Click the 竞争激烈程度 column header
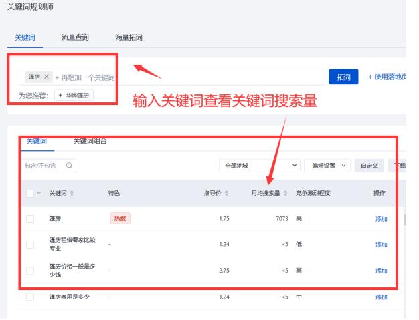Image resolution: width=419 pixels, height=320 pixels. click(x=313, y=193)
